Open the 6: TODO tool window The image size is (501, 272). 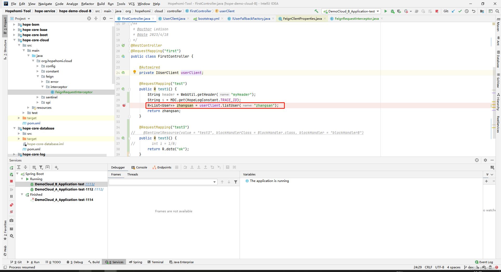tap(53, 262)
